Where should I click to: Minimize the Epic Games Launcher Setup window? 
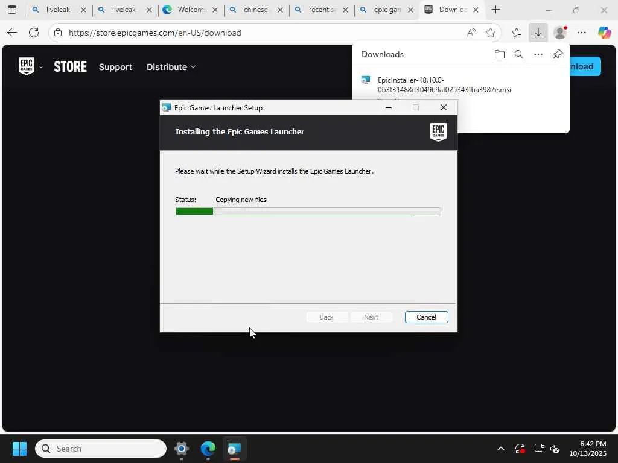[389, 107]
